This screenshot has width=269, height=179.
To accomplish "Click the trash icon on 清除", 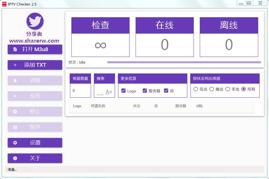I will click(x=15, y=81).
